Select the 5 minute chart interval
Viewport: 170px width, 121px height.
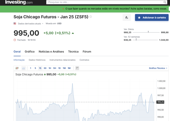point(35,68)
